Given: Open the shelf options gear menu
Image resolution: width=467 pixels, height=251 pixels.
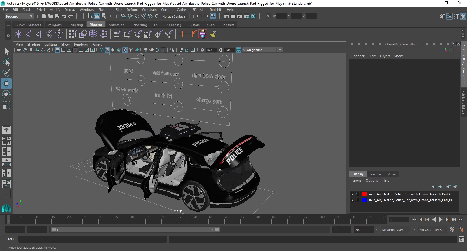Looking at the screenshot, I should (8, 36).
